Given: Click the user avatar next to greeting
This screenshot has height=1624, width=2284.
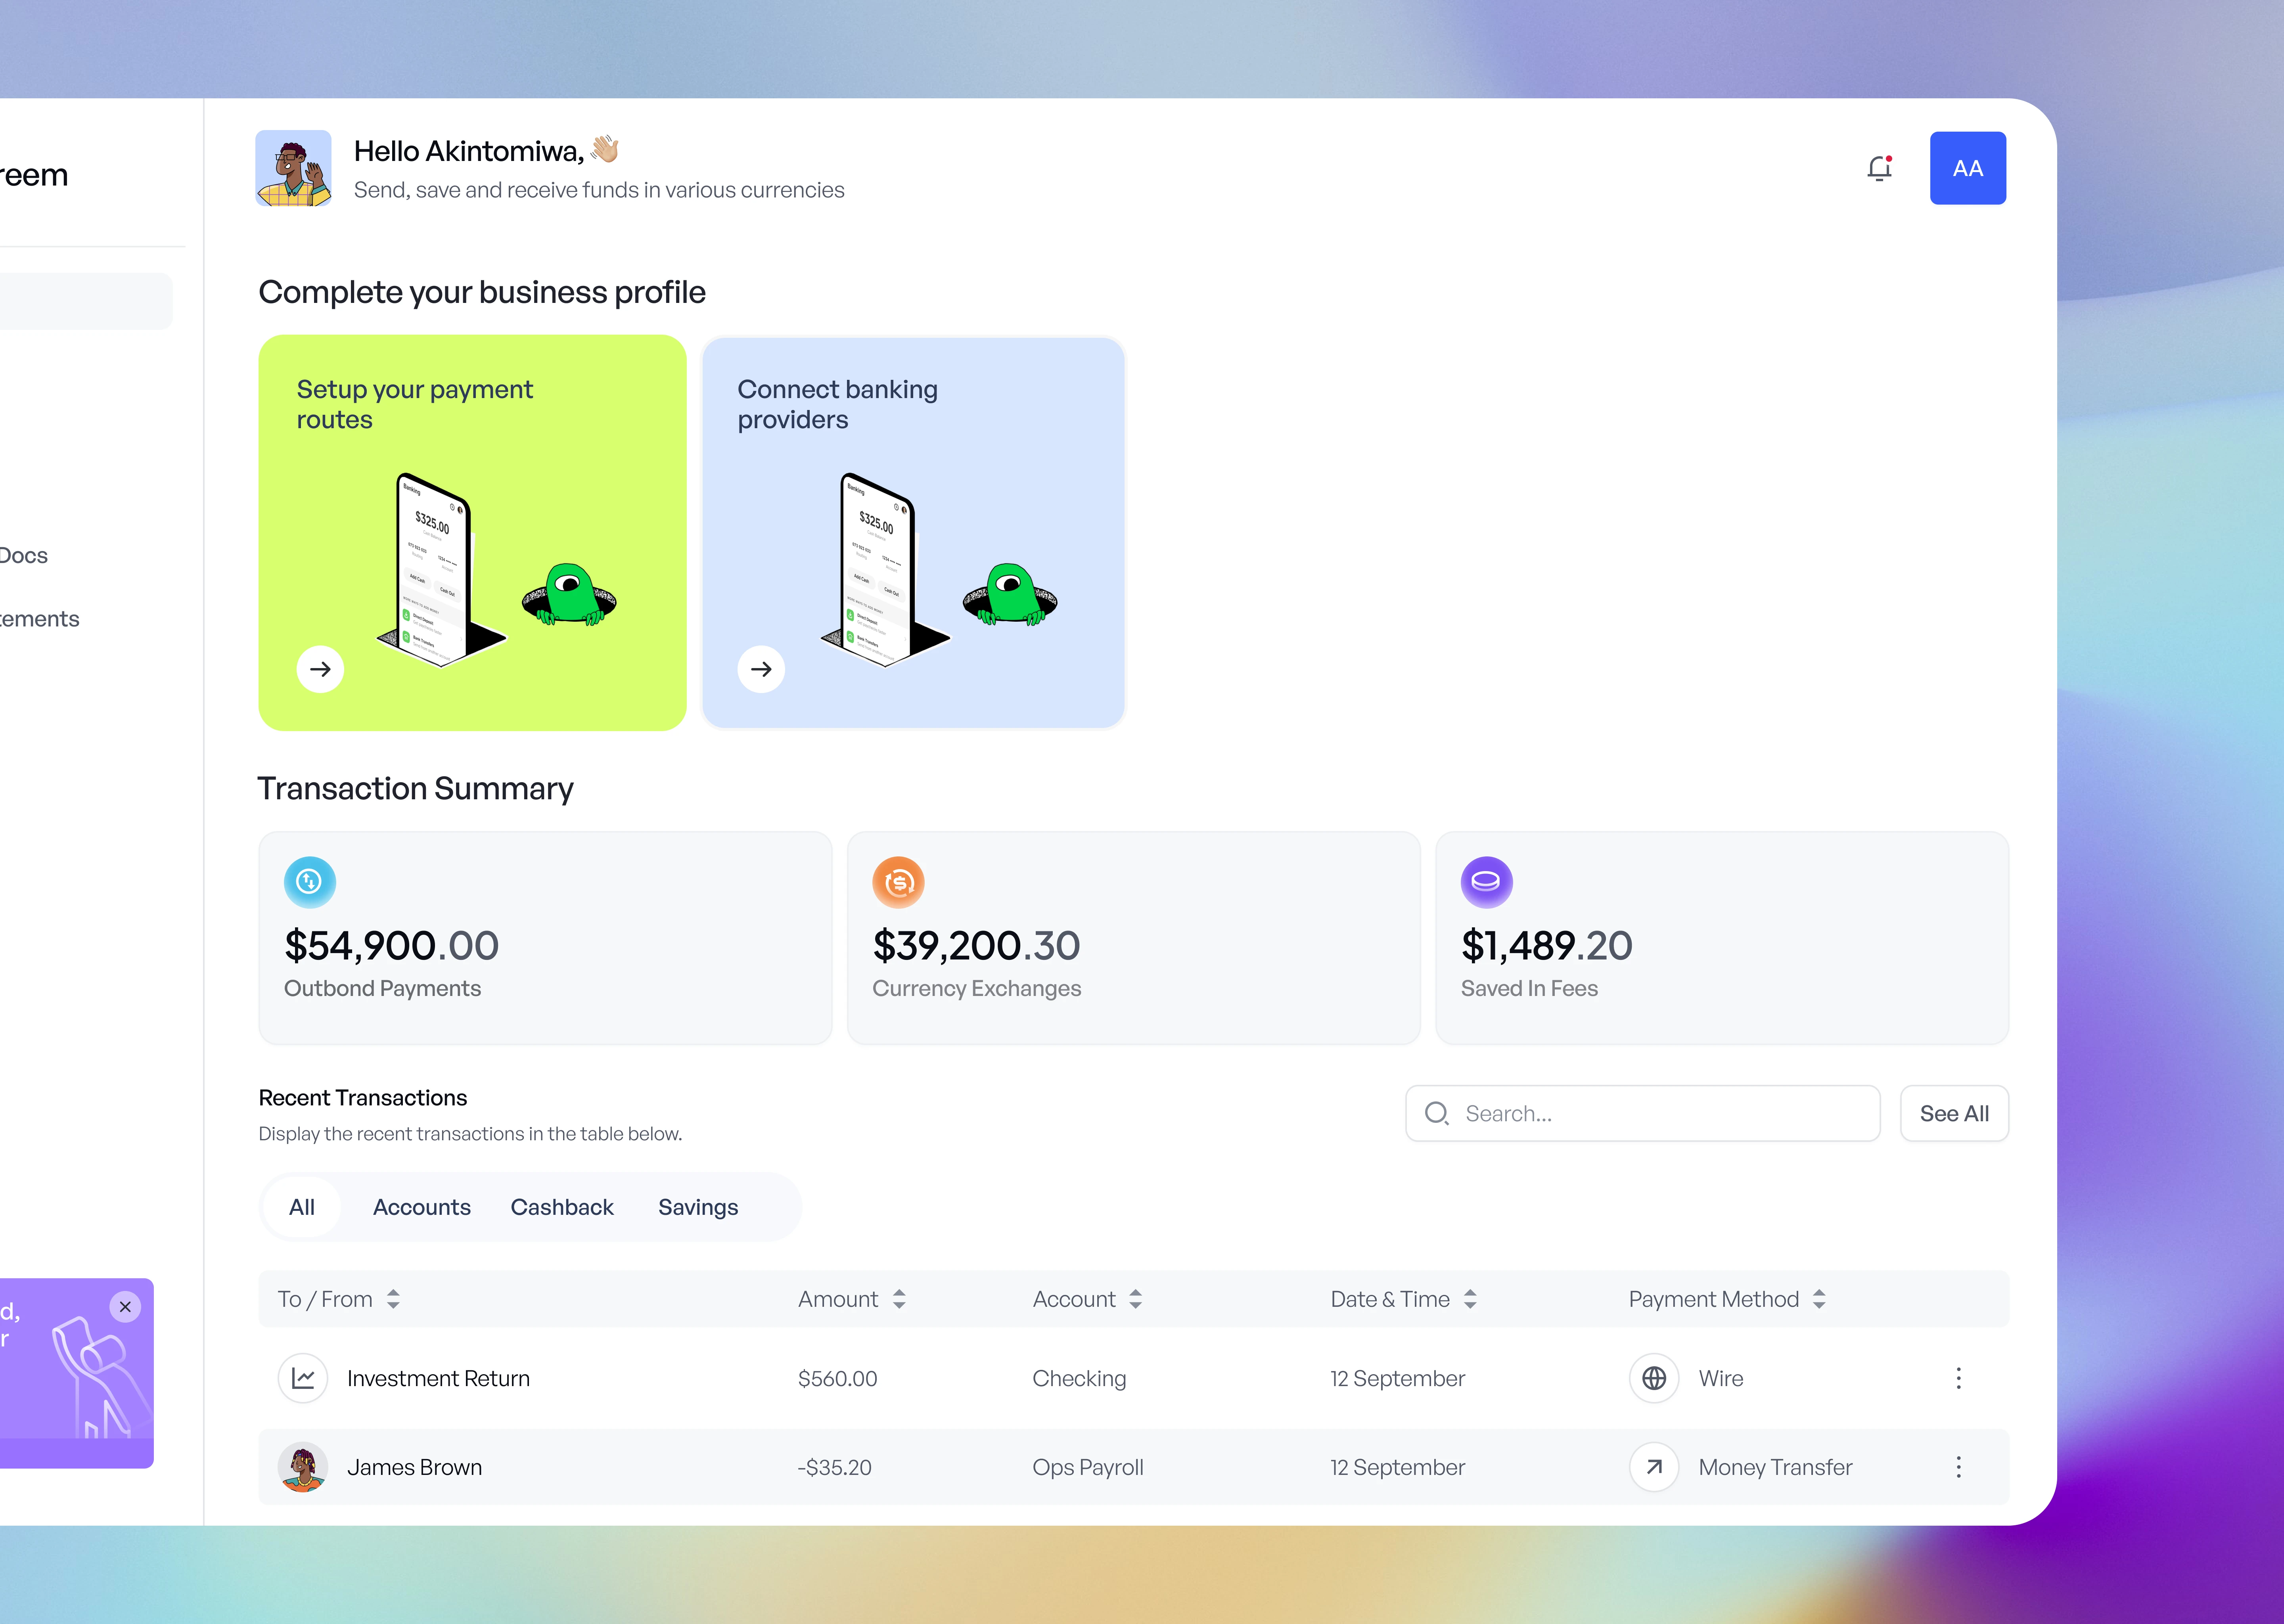Looking at the screenshot, I should tap(293, 168).
